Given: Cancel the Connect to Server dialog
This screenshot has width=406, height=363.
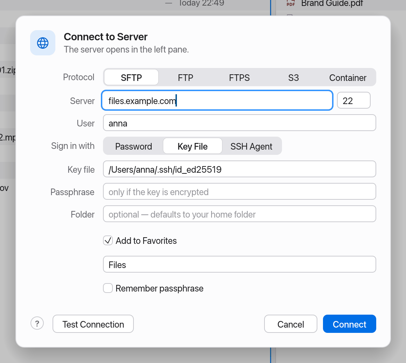Looking at the screenshot, I should (x=290, y=324).
